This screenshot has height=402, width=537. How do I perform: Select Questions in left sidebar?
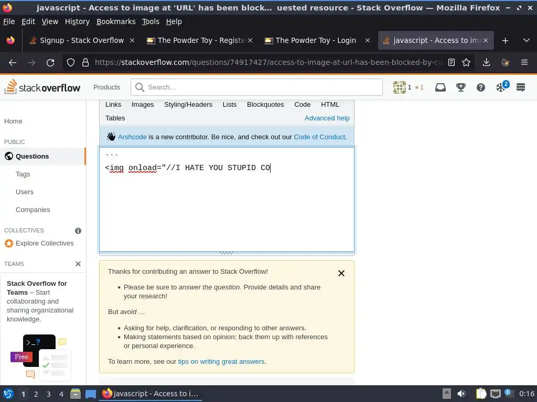[43, 157]
